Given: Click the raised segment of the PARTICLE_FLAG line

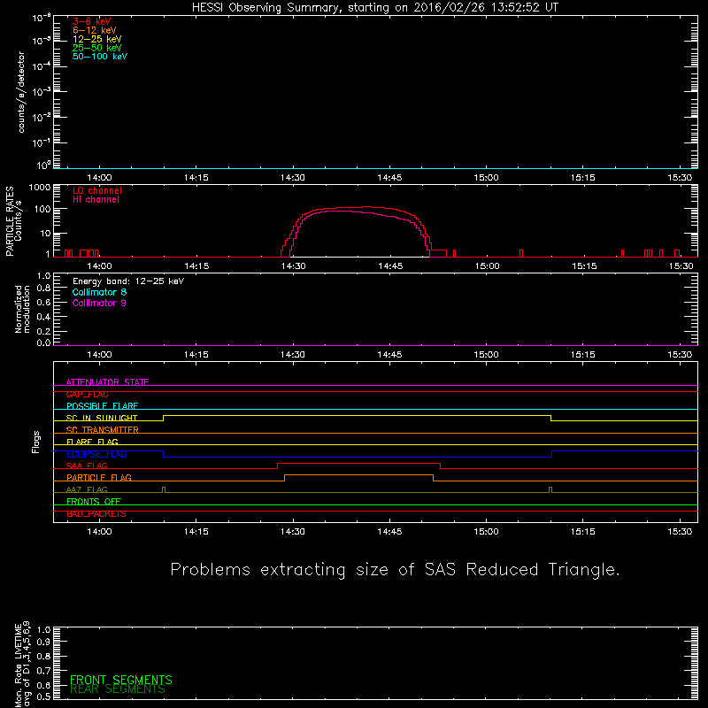Looking at the screenshot, I should pos(359,475).
